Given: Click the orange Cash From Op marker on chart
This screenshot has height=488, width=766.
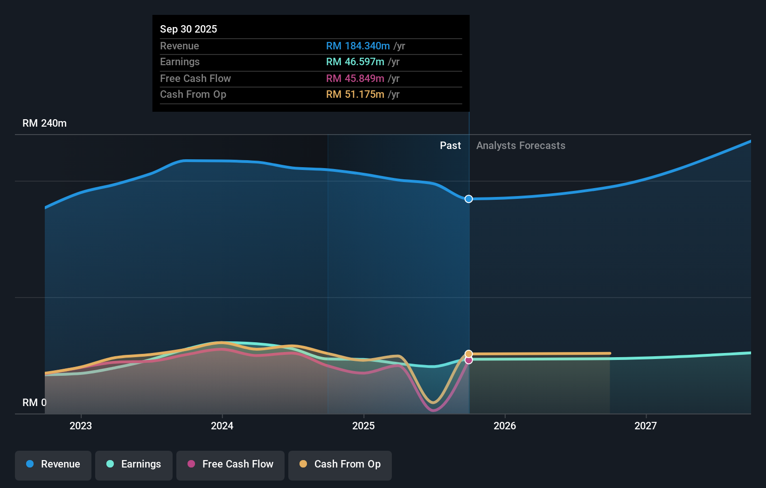Looking at the screenshot, I should click(468, 354).
